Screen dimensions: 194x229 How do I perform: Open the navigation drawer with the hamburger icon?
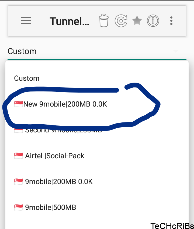[26, 21]
